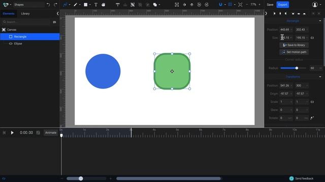Toggle the snapping magnet
This screenshot has height=182, width=325.
click(220, 5)
